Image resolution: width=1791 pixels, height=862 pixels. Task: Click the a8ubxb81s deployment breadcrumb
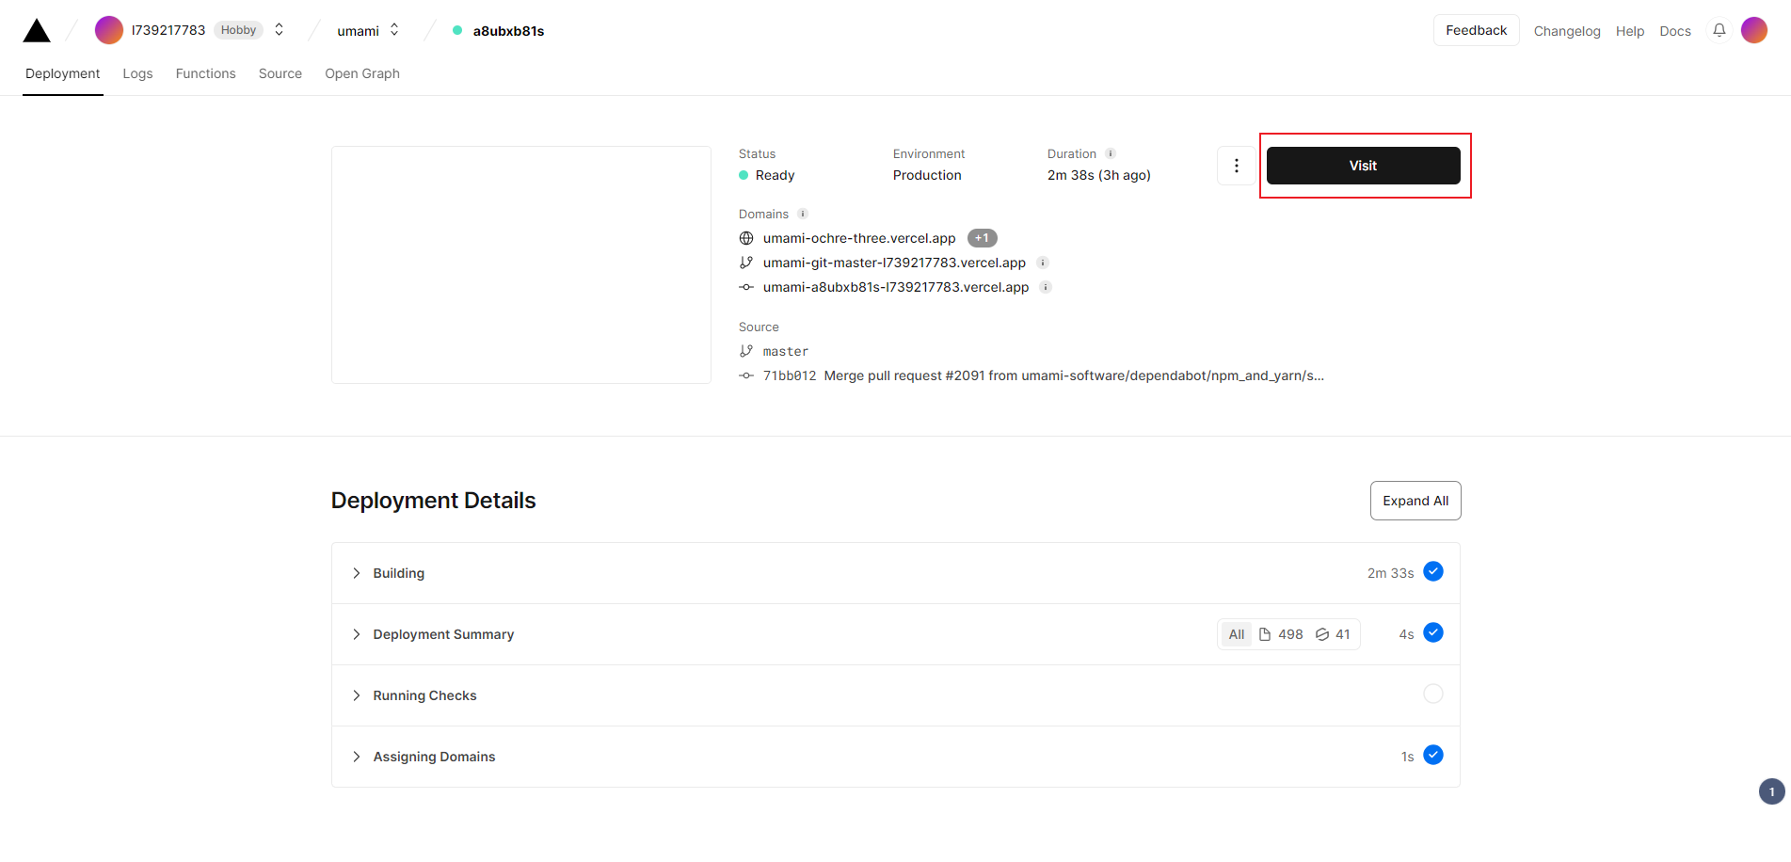coord(508,31)
